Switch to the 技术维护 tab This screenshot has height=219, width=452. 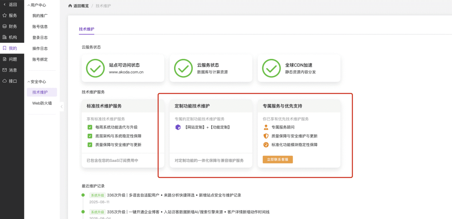pyautogui.click(x=87, y=29)
